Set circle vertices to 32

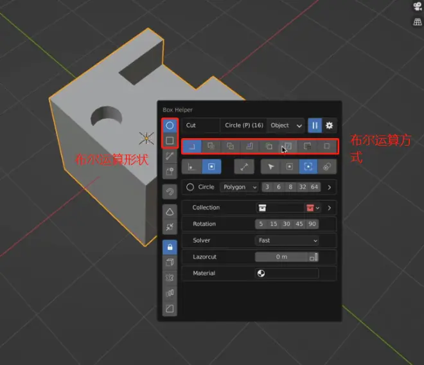tap(303, 187)
